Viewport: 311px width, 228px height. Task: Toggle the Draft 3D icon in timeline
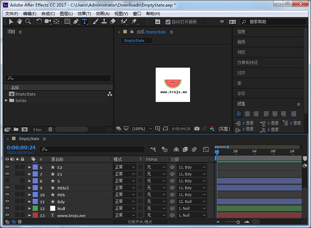click(164, 149)
